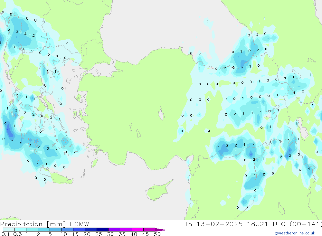Click the "4" value in the southeast
322x236 pixels.
309,169
